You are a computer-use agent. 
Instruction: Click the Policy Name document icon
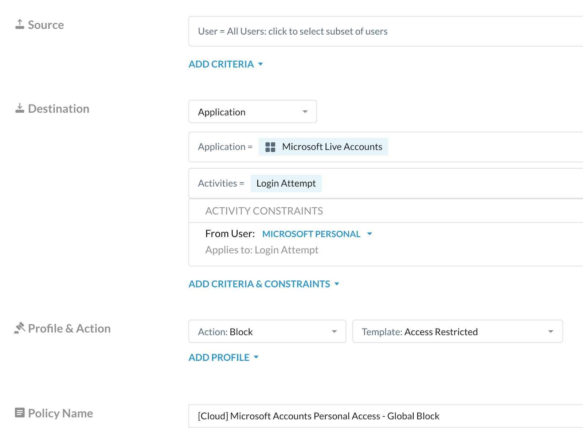point(20,413)
